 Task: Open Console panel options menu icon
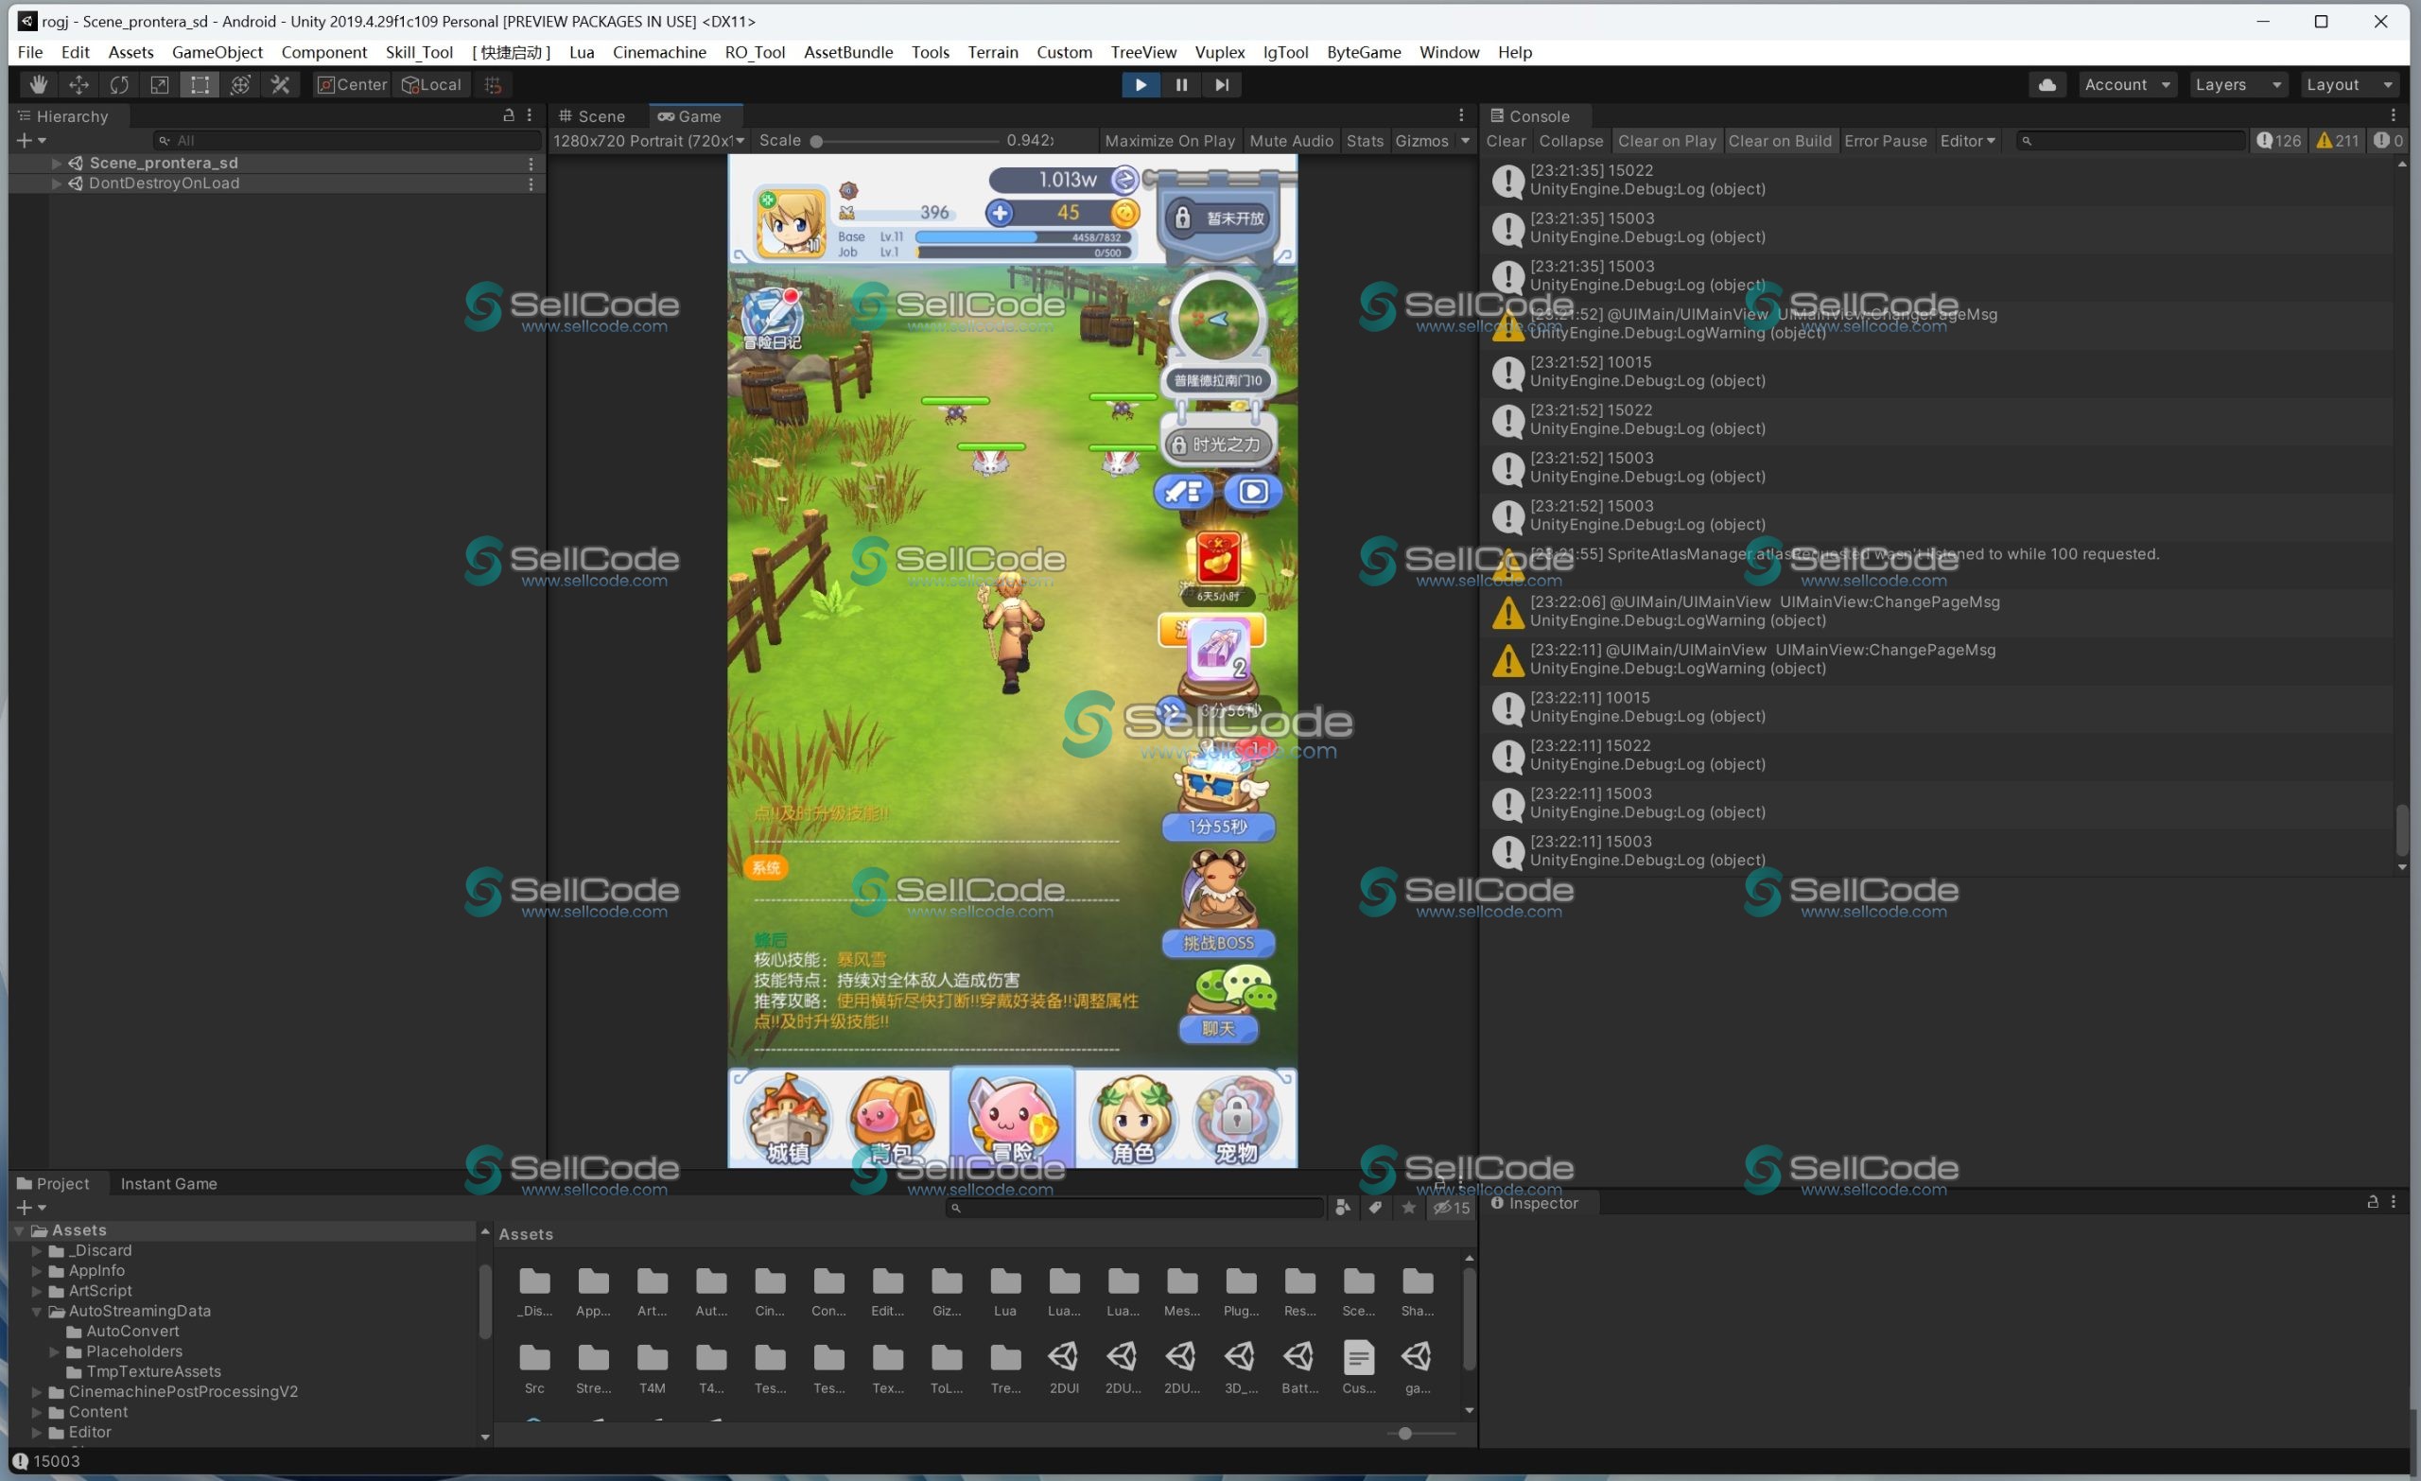point(2394,115)
